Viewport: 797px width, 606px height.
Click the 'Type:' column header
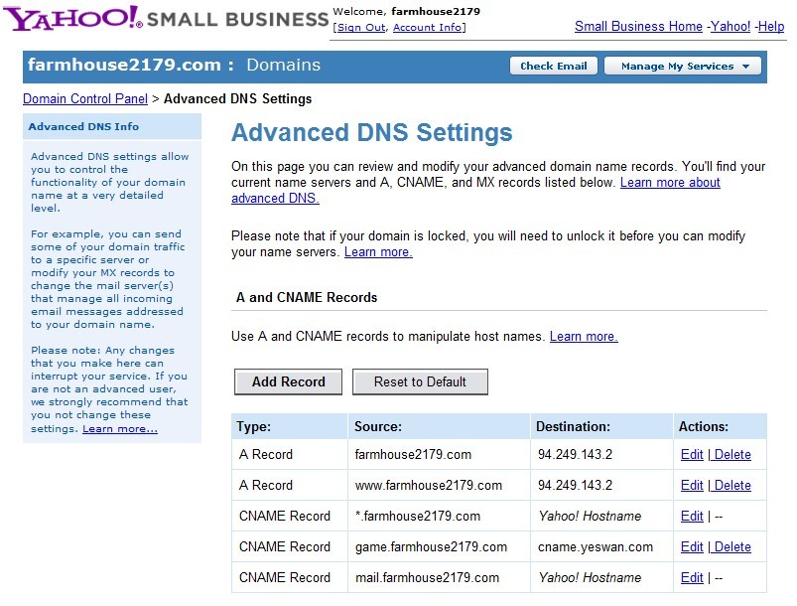pos(290,426)
